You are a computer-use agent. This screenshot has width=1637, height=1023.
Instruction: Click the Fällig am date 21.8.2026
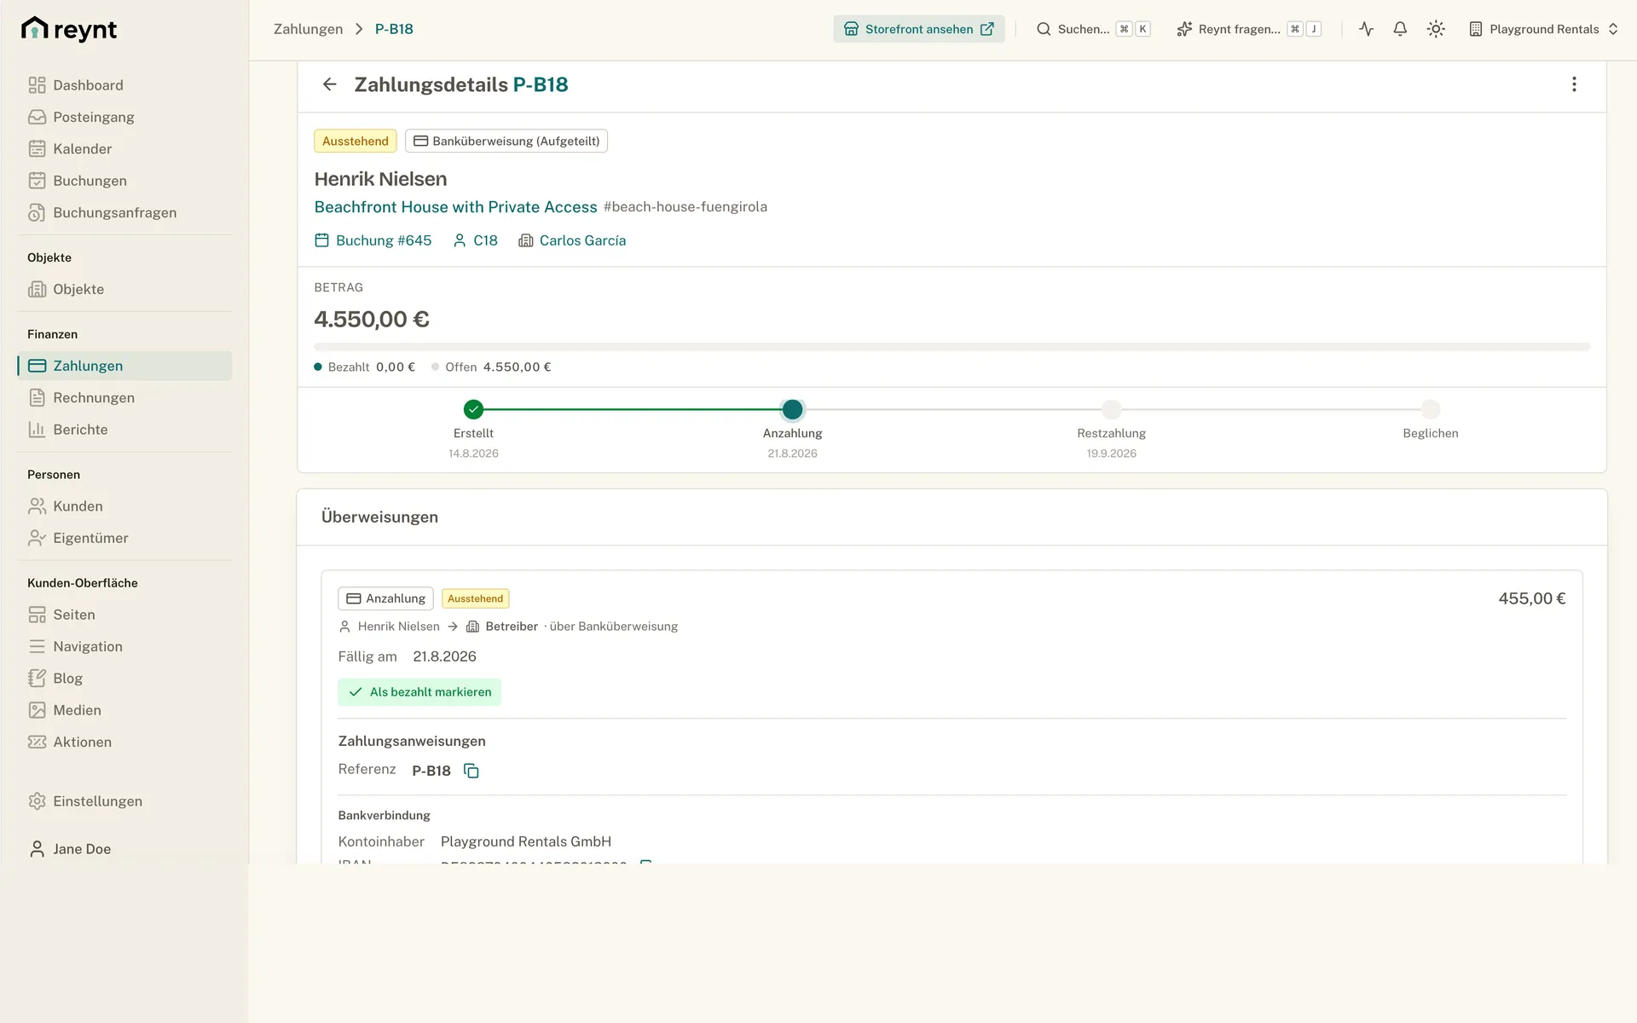coord(444,656)
